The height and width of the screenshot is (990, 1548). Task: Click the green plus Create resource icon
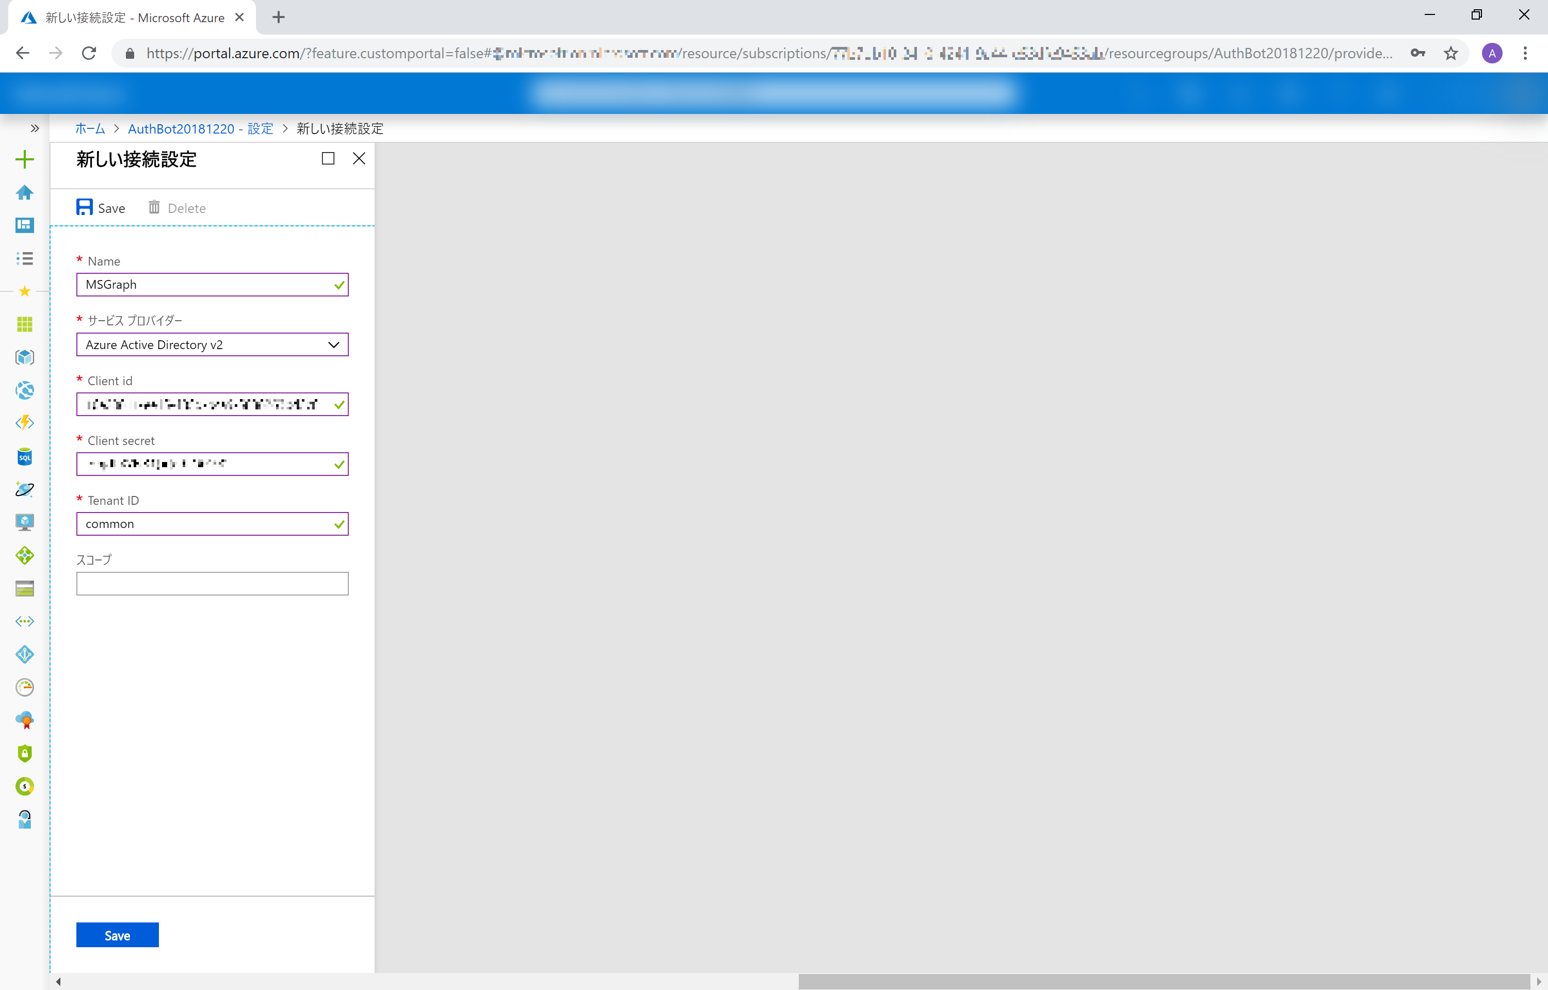24,159
